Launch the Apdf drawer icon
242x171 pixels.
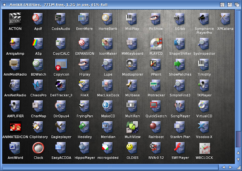coord(38,19)
